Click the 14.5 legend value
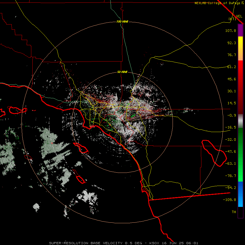This screenshot has width=245, height=245. click(232, 103)
